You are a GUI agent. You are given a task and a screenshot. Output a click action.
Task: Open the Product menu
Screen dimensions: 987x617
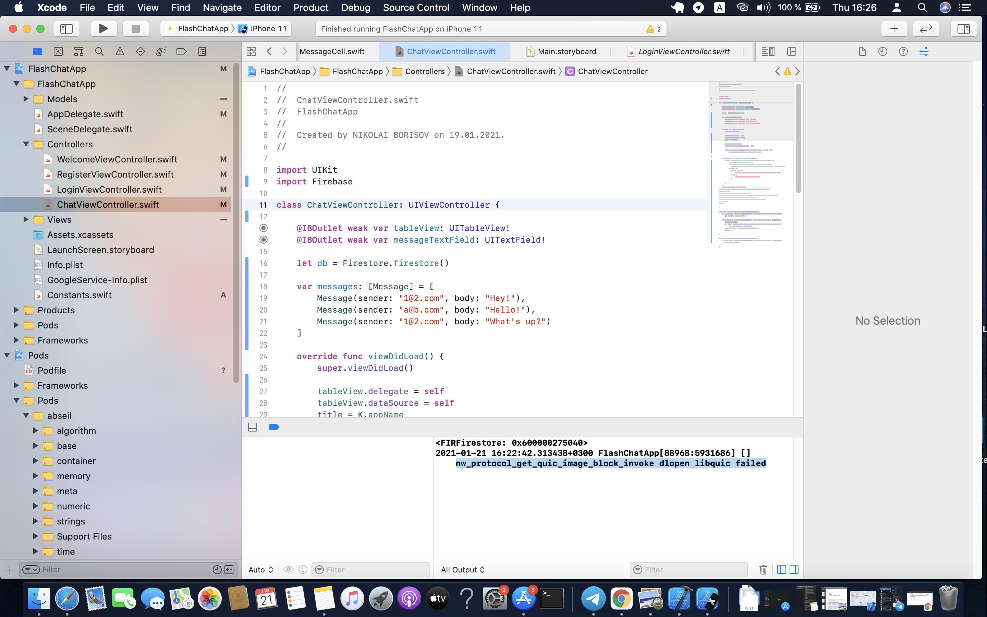pyautogui.click(x=311, y=8)
